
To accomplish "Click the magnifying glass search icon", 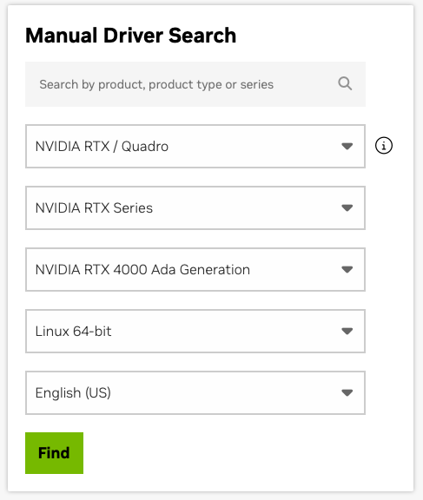I will 345,84.
